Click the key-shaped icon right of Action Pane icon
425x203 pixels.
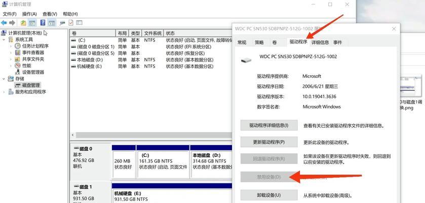click(62, 23)
